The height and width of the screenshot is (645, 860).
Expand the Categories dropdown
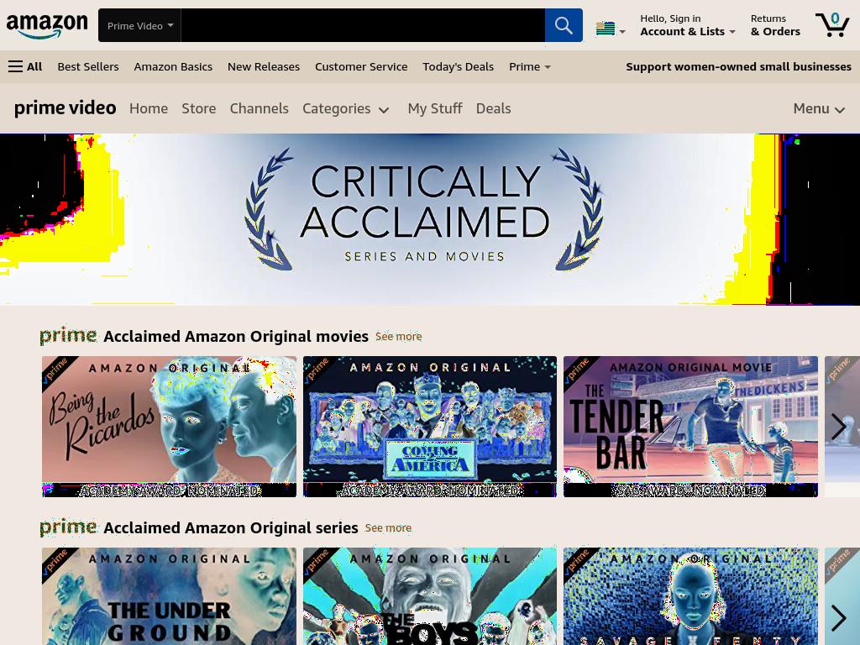point(346,108)
